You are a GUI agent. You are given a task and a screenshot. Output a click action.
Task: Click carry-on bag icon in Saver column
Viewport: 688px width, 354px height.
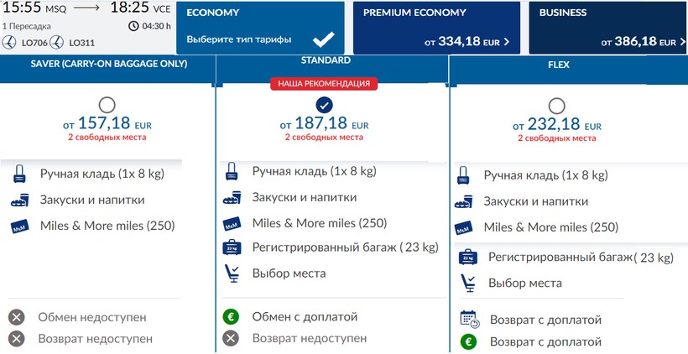[19, 175]
